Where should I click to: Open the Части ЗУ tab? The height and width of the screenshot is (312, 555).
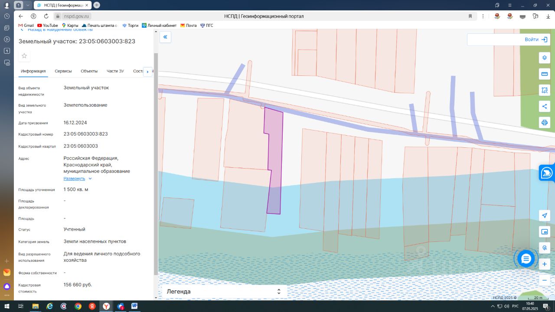click(115, 71)
